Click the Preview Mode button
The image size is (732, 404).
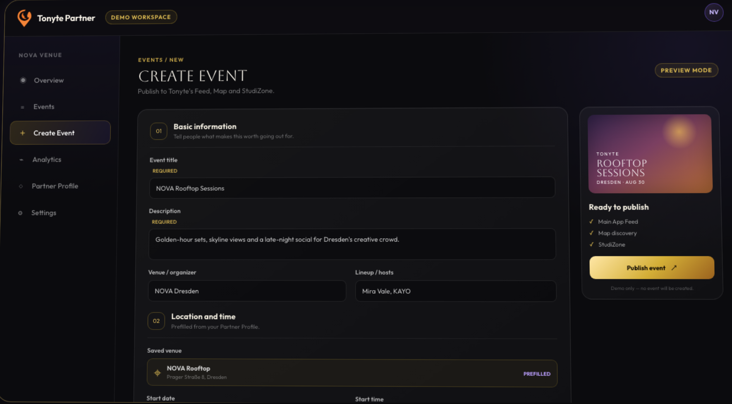pos(686,70)
